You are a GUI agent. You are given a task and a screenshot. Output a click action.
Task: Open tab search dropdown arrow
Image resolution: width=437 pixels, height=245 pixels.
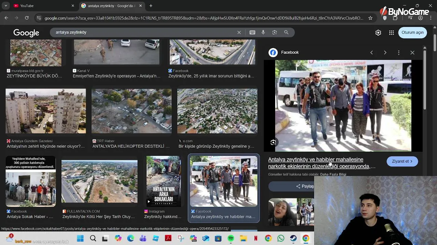[x=5, y=6]
